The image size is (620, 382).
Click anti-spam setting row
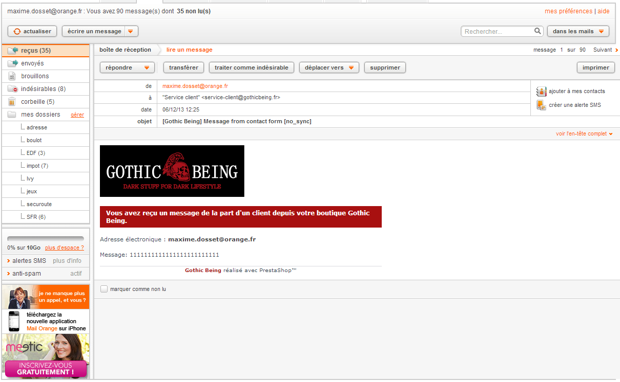pyautogui.click(x=46, y=274)
